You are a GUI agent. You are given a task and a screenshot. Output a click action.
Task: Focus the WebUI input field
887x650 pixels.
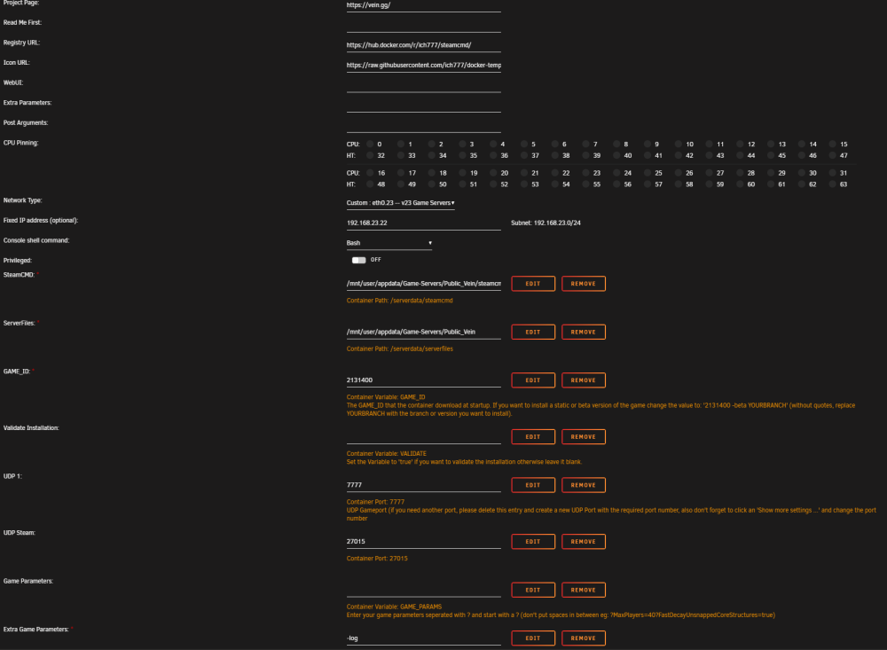coord(424,85)
